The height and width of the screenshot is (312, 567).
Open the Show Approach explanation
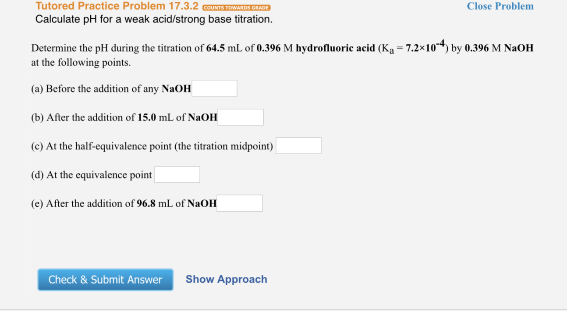(x=226, y=279)
